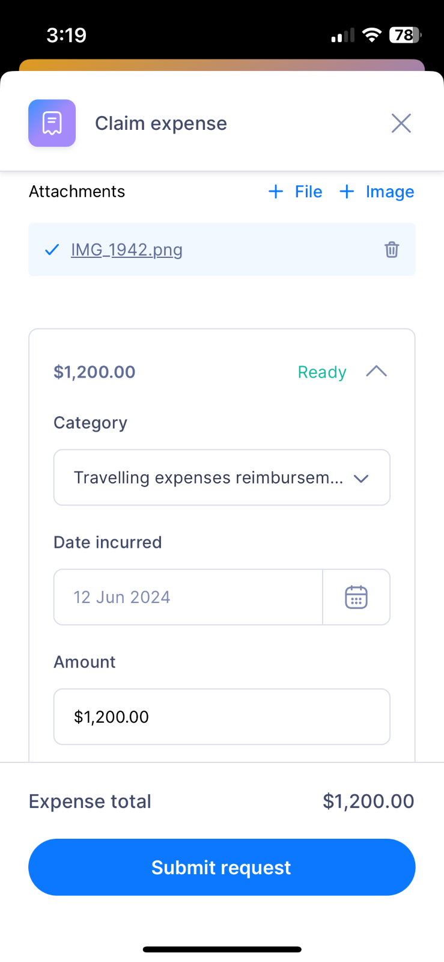Tap the plus icon next to File
This screenshot has width=444, height=962.
pos(276,192)
